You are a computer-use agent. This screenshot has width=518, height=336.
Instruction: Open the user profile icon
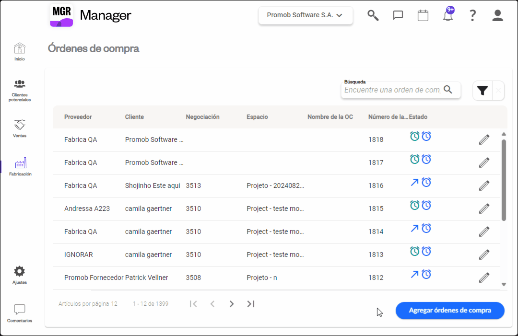coord(497,15)
